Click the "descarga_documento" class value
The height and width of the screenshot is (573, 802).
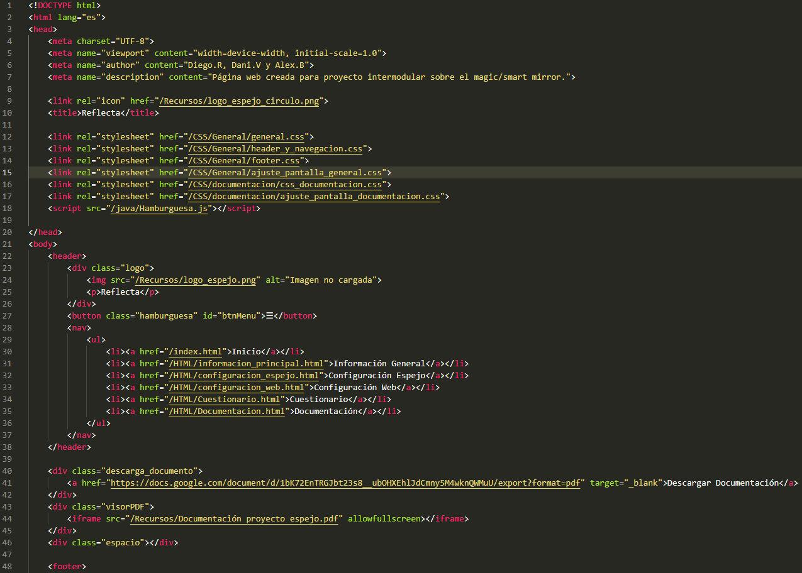149,471
